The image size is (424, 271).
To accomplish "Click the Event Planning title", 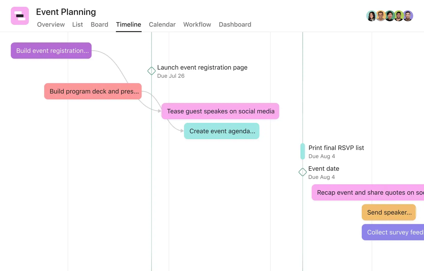I will pos(66,12).
